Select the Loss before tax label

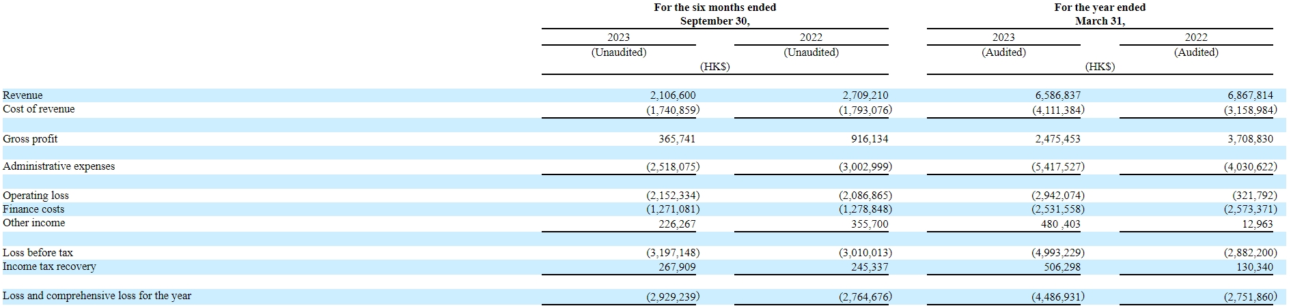(38, 253)
